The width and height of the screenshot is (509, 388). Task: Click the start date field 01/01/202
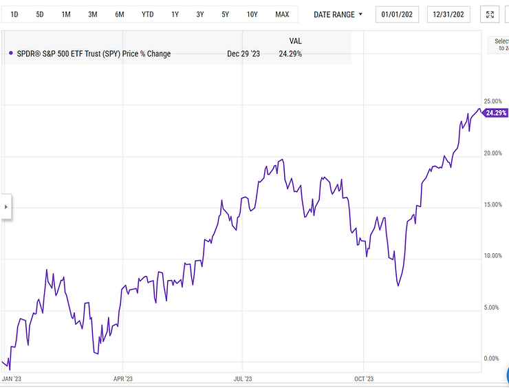click(x=397, y=14)
